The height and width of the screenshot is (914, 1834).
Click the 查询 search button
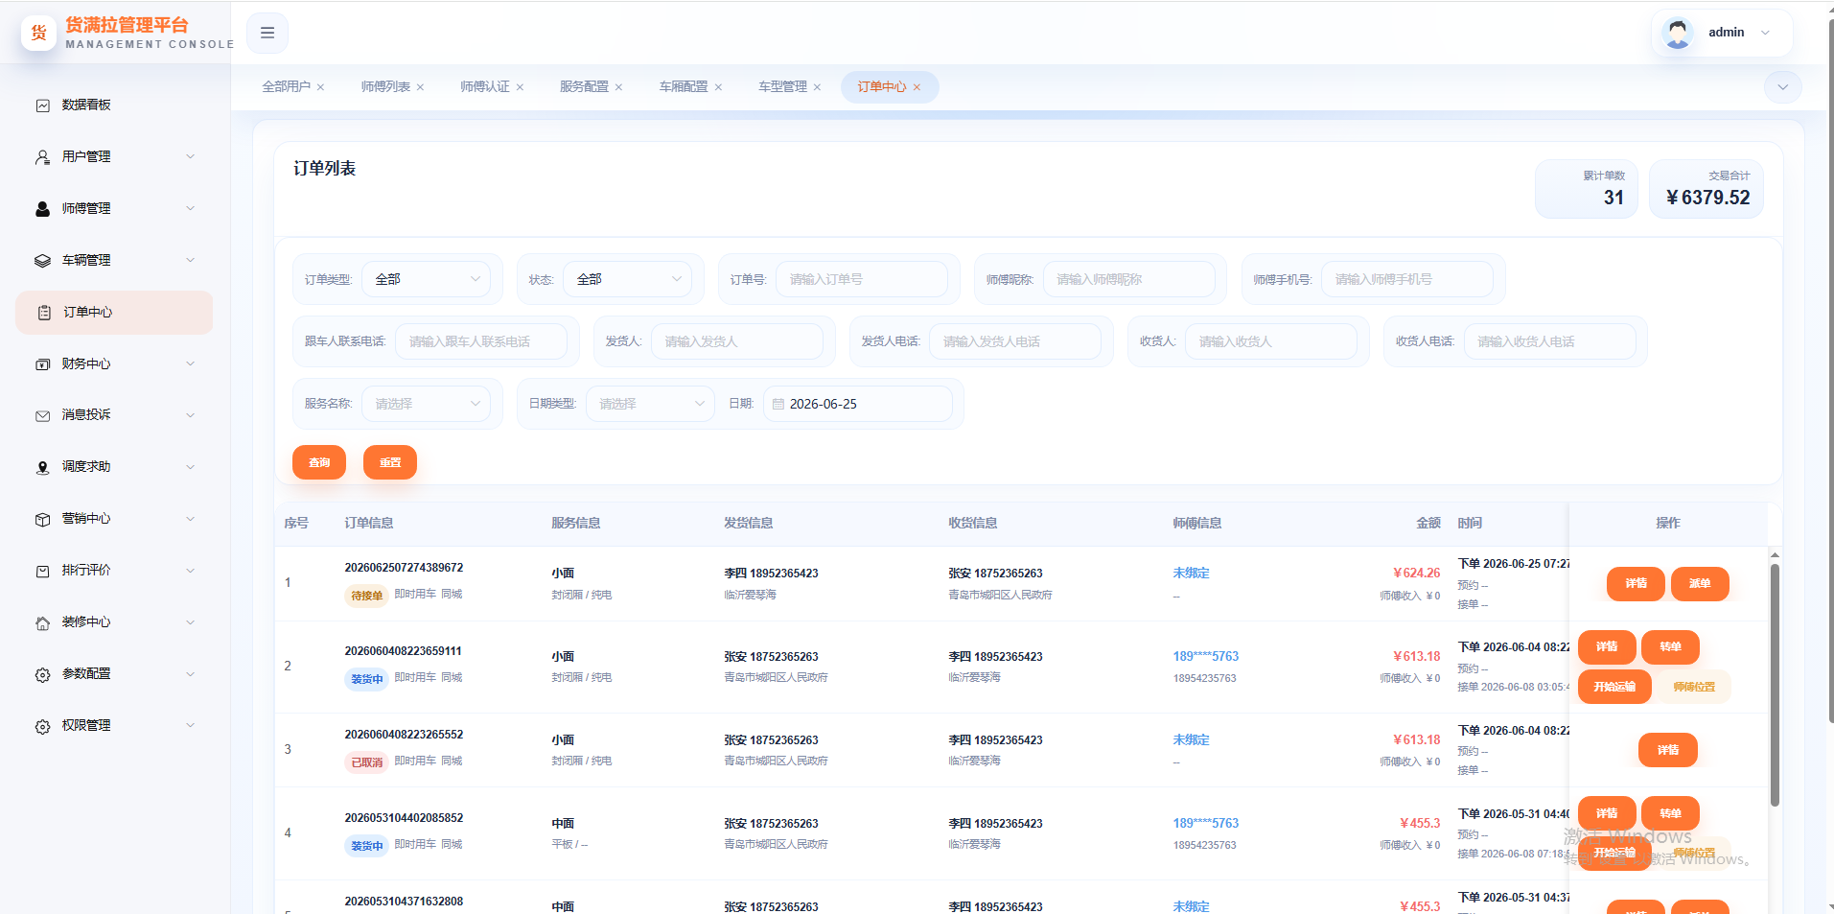(x=319, y=462)
